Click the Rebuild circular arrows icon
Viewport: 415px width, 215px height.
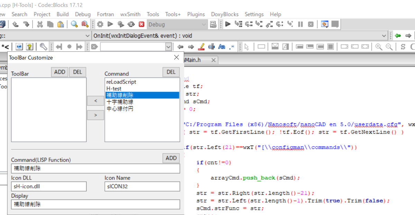pos(131,24)
